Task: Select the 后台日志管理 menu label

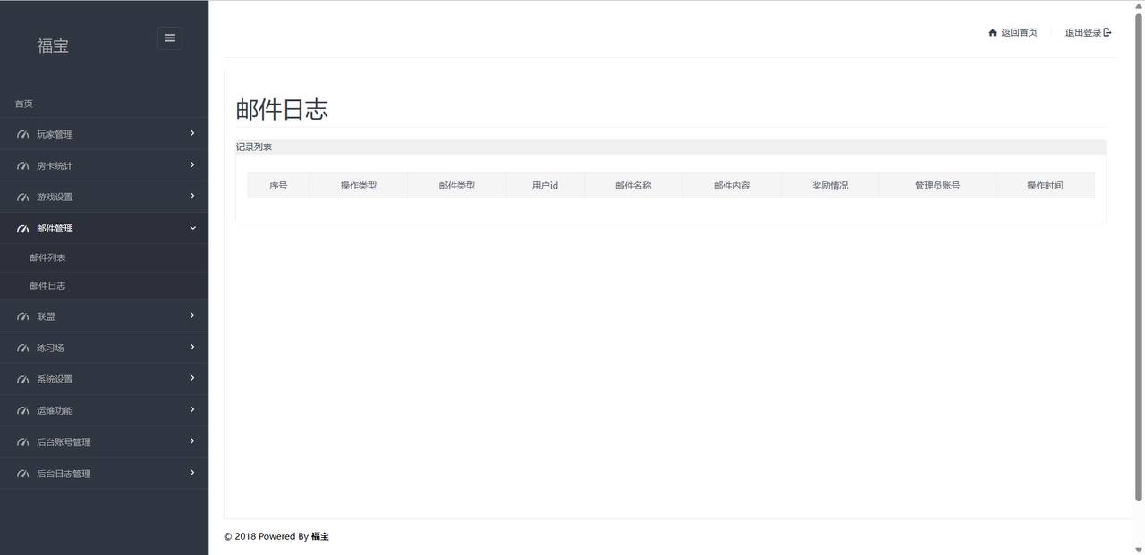Action: (64, 474)
